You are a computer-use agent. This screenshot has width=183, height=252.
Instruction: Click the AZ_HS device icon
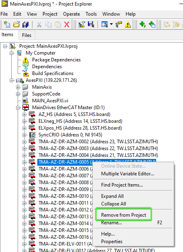pos(32,114)
